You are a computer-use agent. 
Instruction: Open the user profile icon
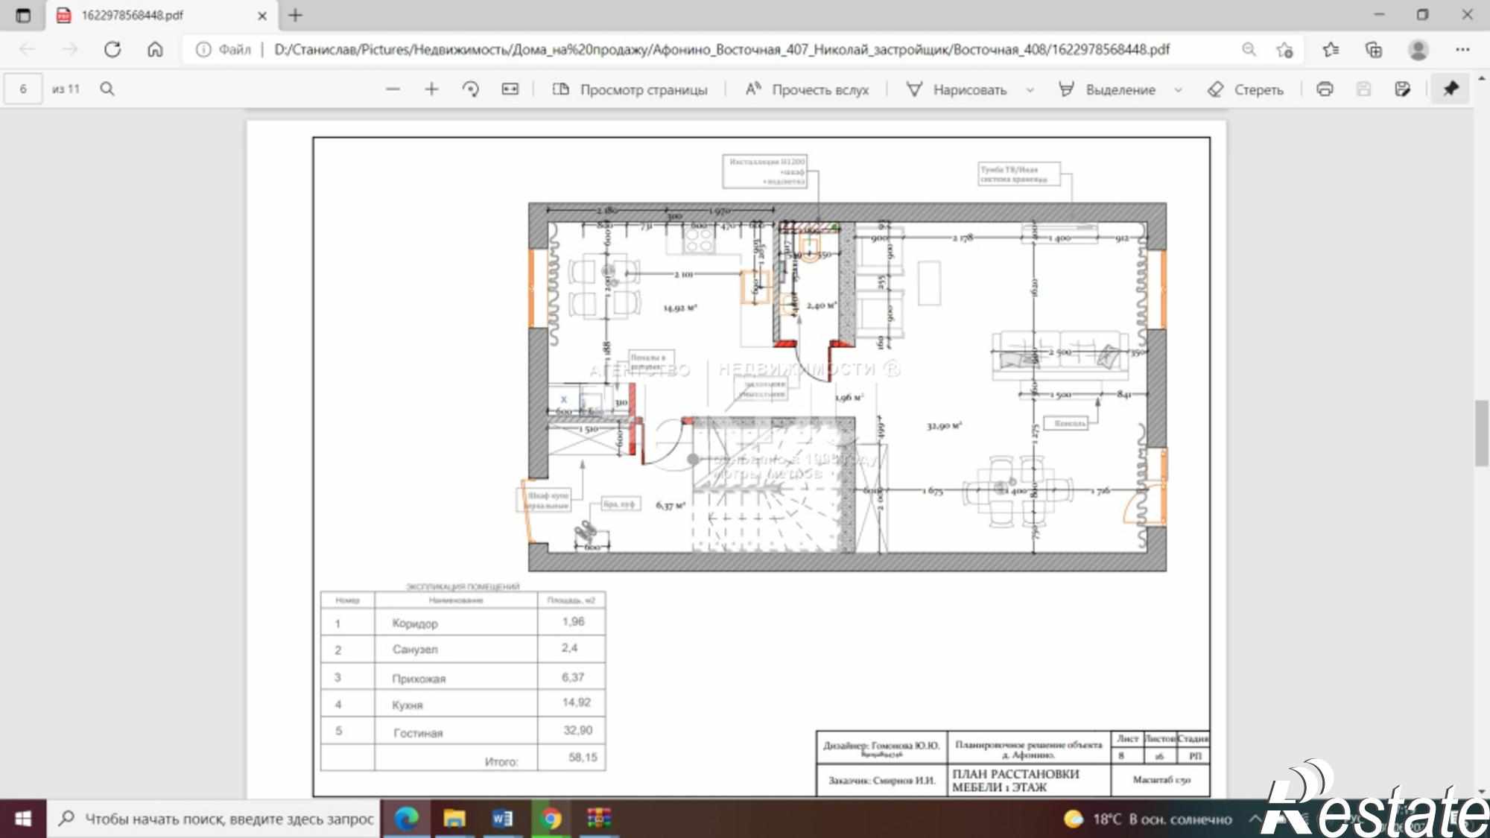pyautogui.click(x=1418, y=49)
